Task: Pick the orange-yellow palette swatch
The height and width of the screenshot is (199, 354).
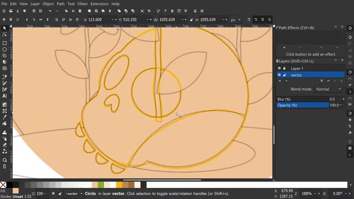Action: [119, 185]
